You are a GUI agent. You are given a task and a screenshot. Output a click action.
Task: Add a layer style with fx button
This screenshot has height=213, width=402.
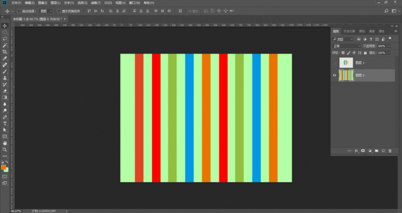(x=356, y=151)
